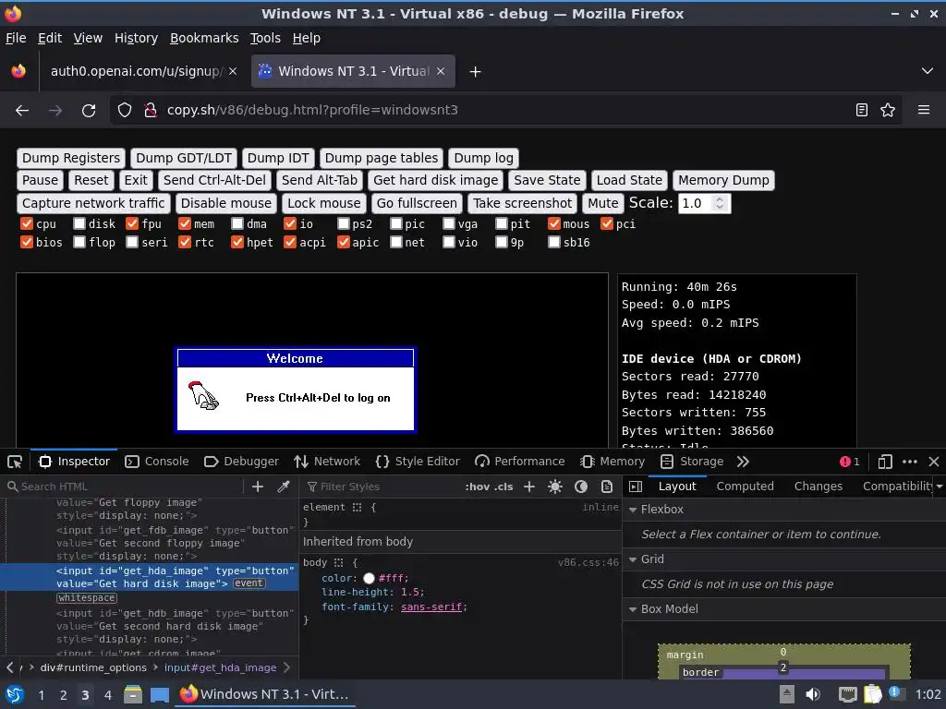Screen dimensions: 946x709
Task: Close the developer tools panel
Action: coord(934,462)
